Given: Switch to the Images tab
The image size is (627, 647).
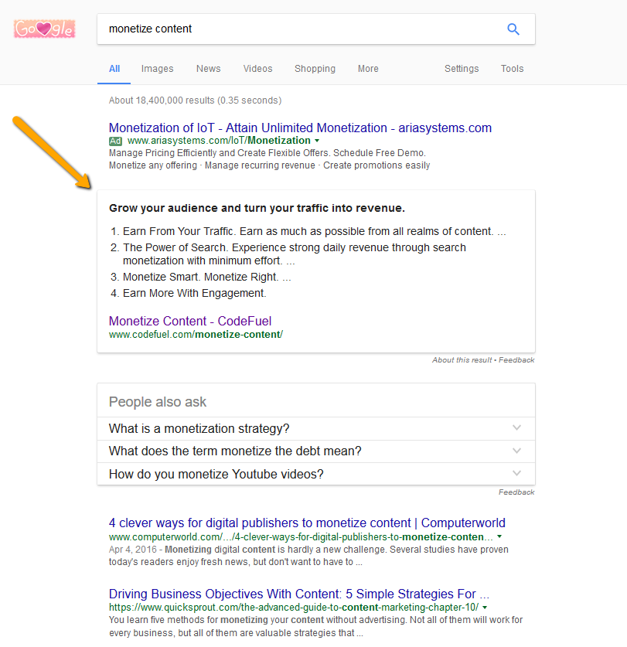Looking at the screenshot, I should tap(157, 69).
